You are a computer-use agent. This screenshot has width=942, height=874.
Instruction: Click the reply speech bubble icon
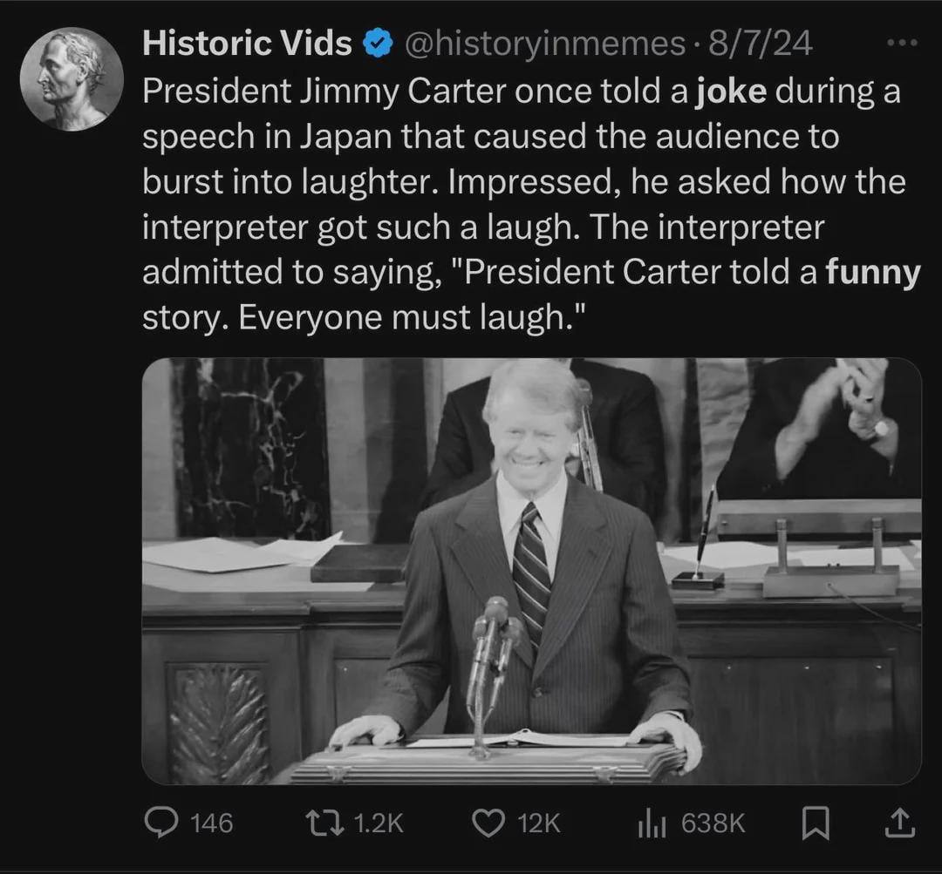[161, 823]
